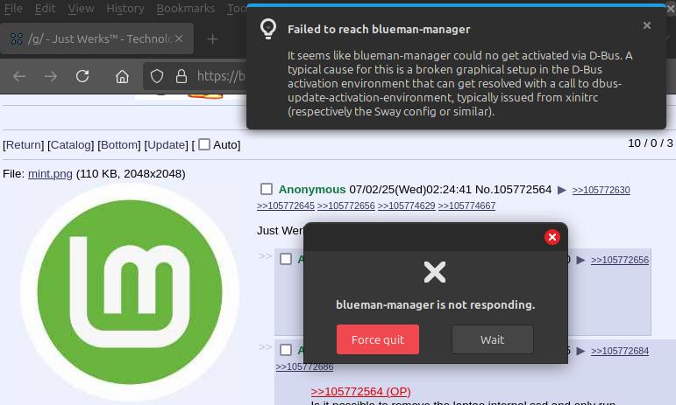Follow the >>105772686 backlink
The height and width of the screenshot is (405, 676).
(x=304, y=367)
